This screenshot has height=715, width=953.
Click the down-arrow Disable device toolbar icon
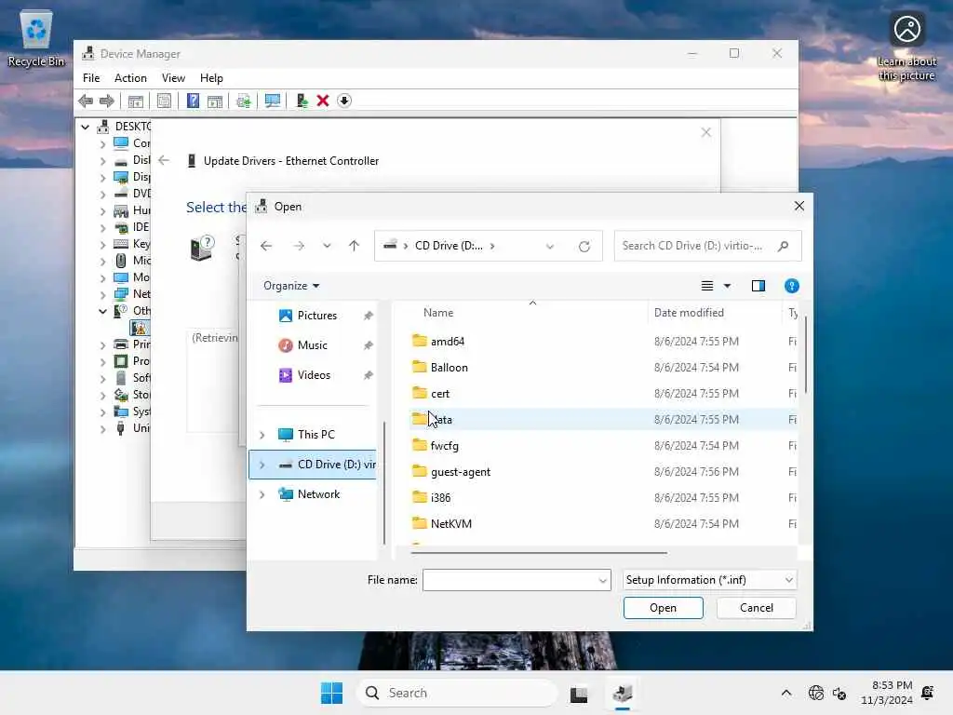pos(344,101)
